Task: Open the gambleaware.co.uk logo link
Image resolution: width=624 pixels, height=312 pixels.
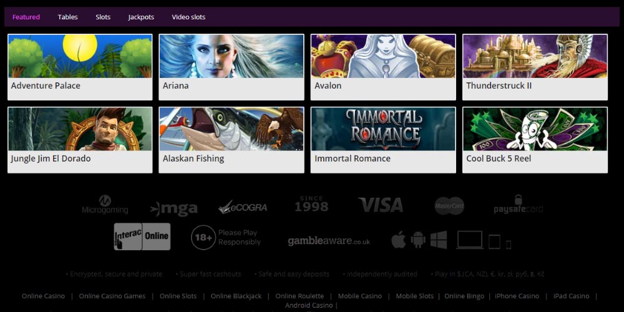Action: [x=329, y=241]
